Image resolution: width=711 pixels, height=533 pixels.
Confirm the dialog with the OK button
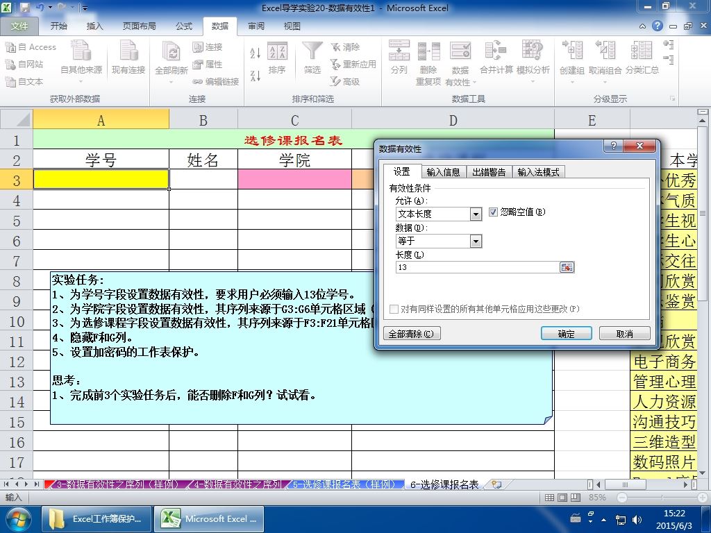coord(567,334)
